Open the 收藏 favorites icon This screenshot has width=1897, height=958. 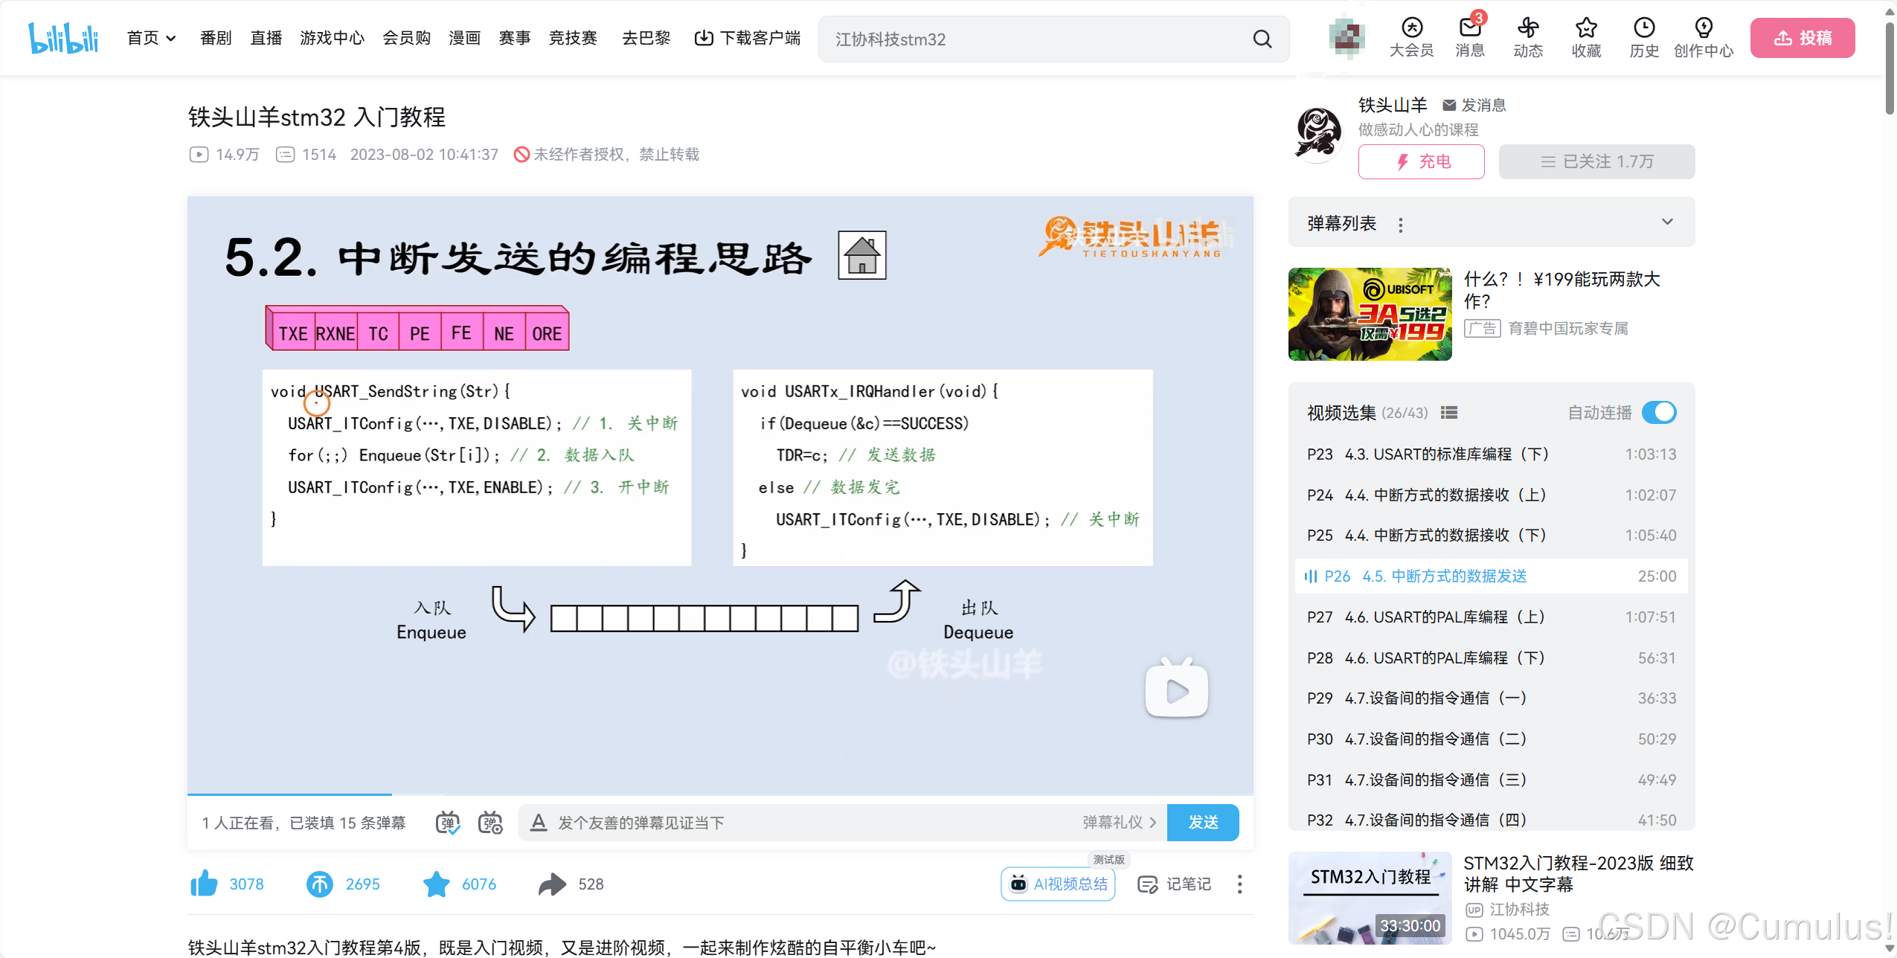(1586, 37)
